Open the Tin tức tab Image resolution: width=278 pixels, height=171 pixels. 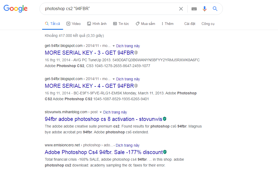(x=121, y=24)
